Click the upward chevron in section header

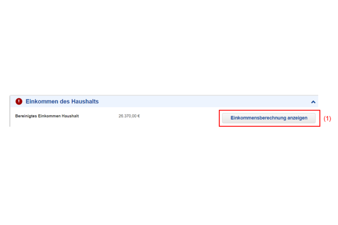point(313,102)
